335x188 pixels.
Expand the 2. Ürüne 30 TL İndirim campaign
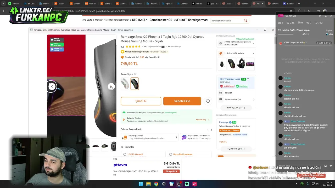(236, 53)
